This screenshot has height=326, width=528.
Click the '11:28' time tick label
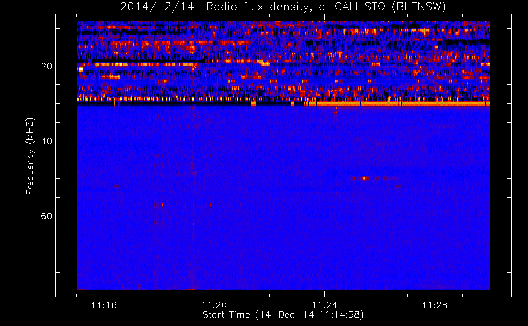pyautogui.click(x=435, y=305)
